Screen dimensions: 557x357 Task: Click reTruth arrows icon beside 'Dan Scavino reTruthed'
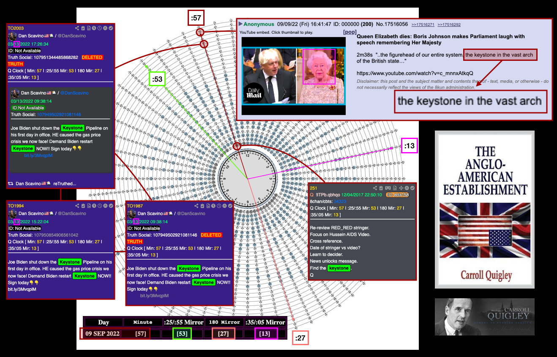click(x=11, y=183)
